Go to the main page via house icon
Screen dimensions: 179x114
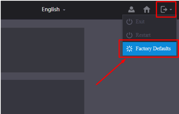pyautogui.click(x=147, y=9)
